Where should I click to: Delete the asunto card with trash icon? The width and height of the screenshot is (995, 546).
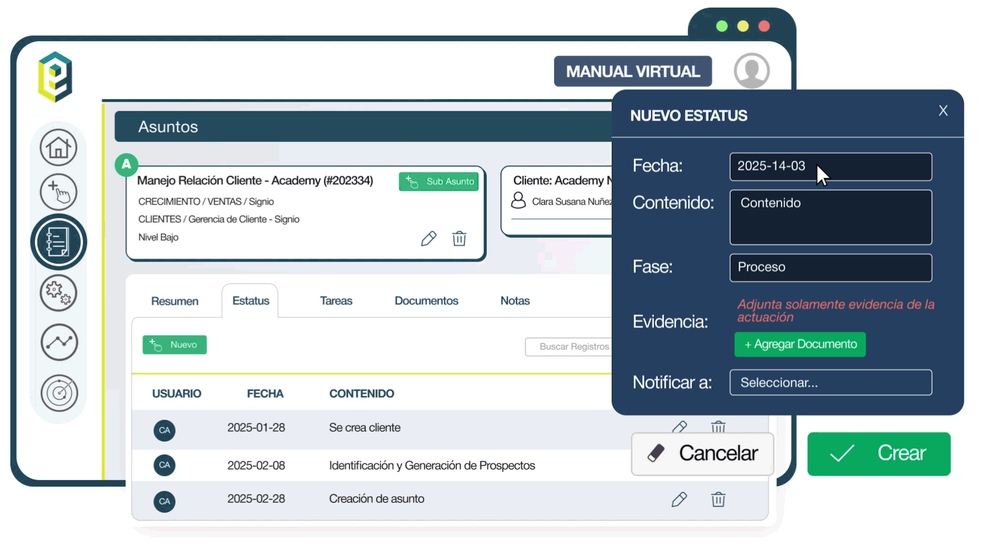click(459, 238)
